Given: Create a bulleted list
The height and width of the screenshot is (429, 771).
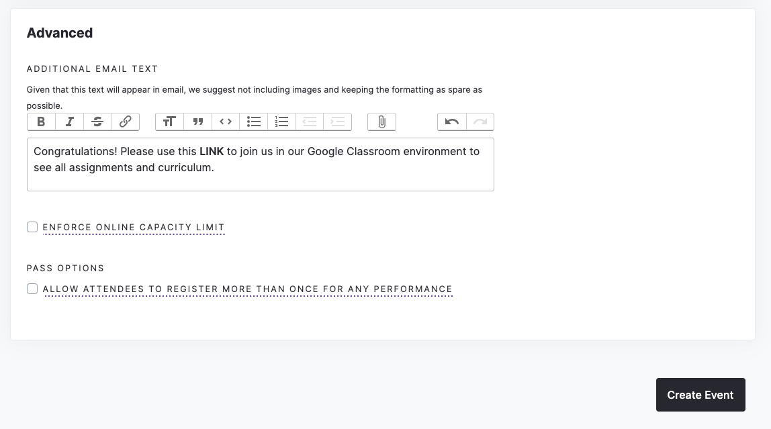Looking at the screenshot, I should 254,122.
